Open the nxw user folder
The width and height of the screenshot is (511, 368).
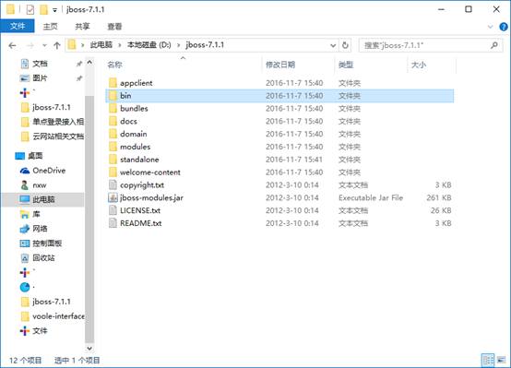tap(40, 185)
